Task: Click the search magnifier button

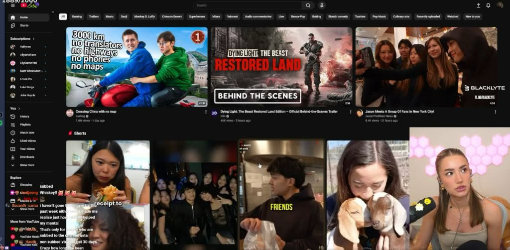Action: click(x=308, y=5)
